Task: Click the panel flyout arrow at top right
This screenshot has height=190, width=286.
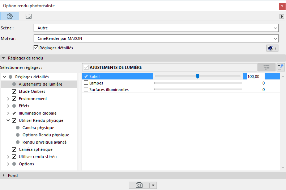Action: click(x=282, y=16)
